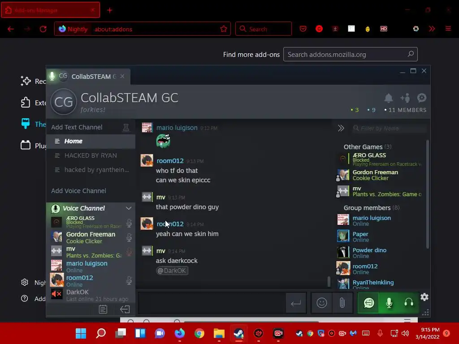Select the CollabSTEAM chat tab
This screenshot has height=344, width=459.
pyautogui.click(x=88, y=76)
